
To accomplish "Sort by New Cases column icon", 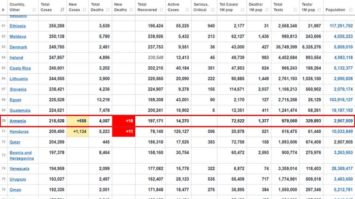I will tap(84, 10).
